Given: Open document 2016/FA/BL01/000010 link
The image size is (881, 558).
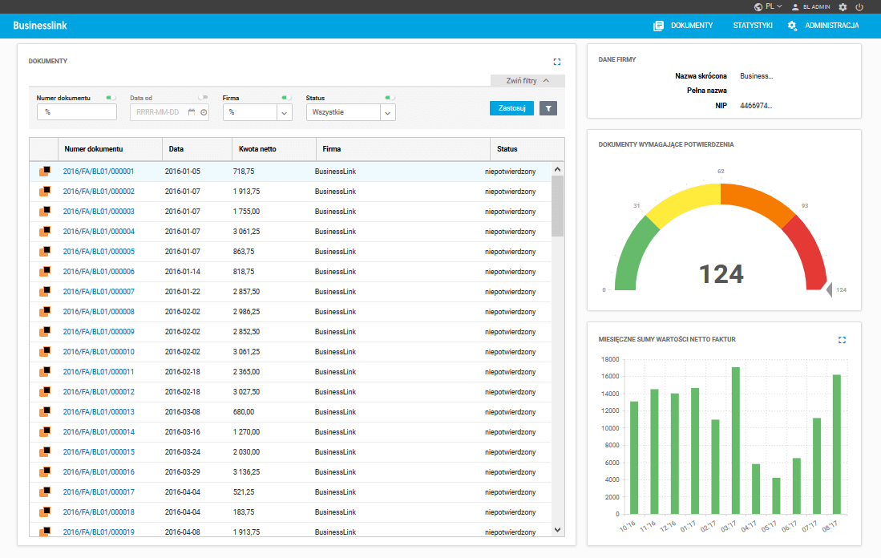Looking at the screenshot, I should (x=99, y=352).
